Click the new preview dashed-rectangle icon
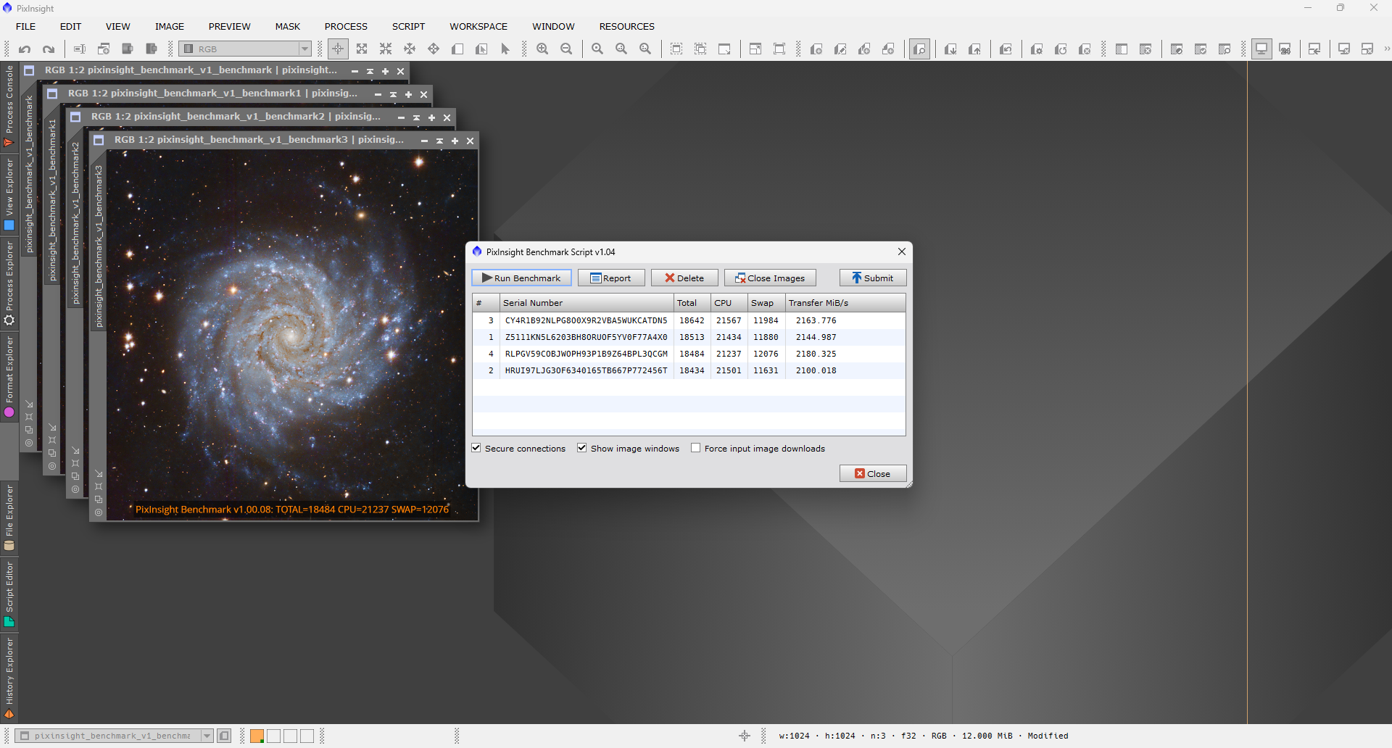The image size is (1392, 748). [676, 49]
